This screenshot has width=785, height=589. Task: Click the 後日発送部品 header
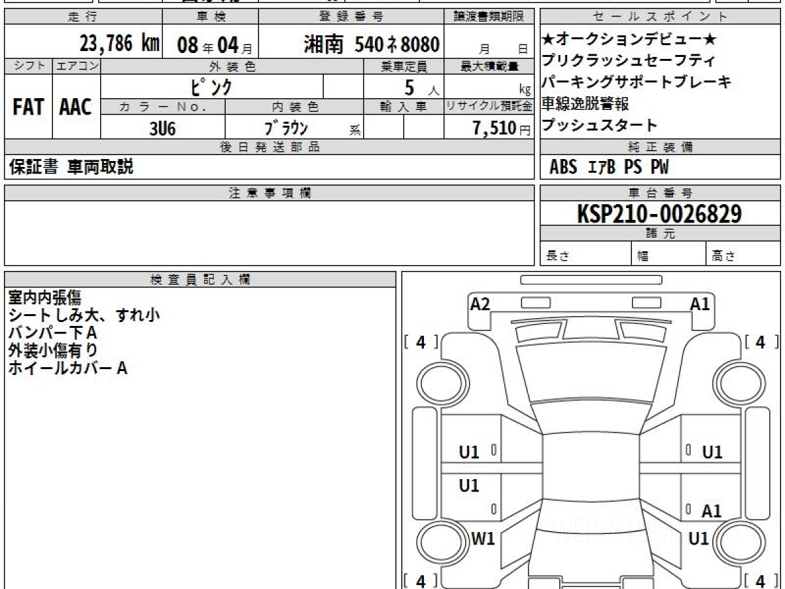click(270, 147)
